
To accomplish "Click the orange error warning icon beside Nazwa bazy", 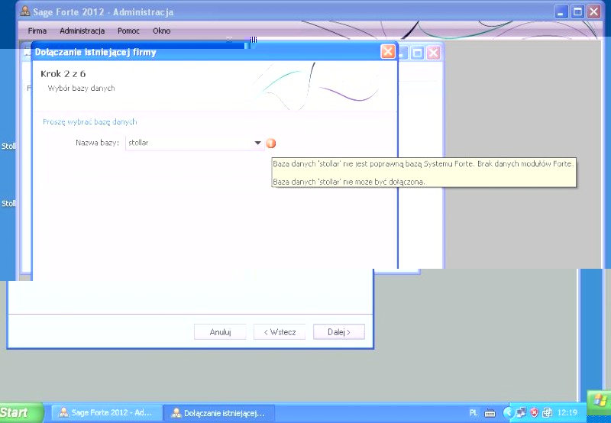I will [271, 144].
